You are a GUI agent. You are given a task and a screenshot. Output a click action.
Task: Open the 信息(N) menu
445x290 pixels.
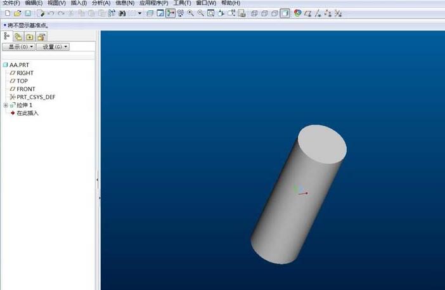[125, 3]
